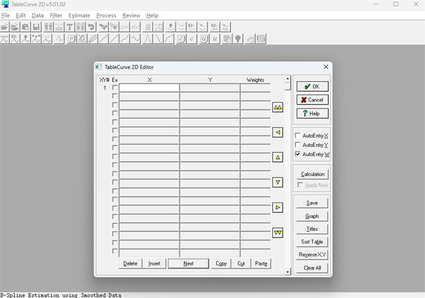Click the Delete row button
This screenshot has height=298, width=425.
point(130,263)
